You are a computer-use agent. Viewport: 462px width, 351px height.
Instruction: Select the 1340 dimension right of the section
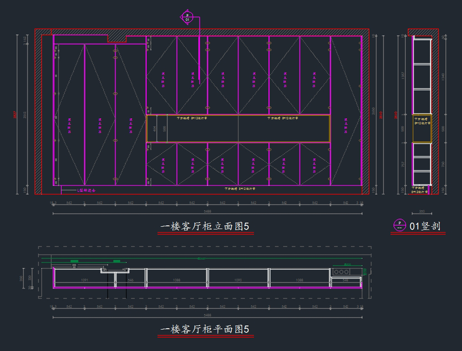(x=443, y=76)
